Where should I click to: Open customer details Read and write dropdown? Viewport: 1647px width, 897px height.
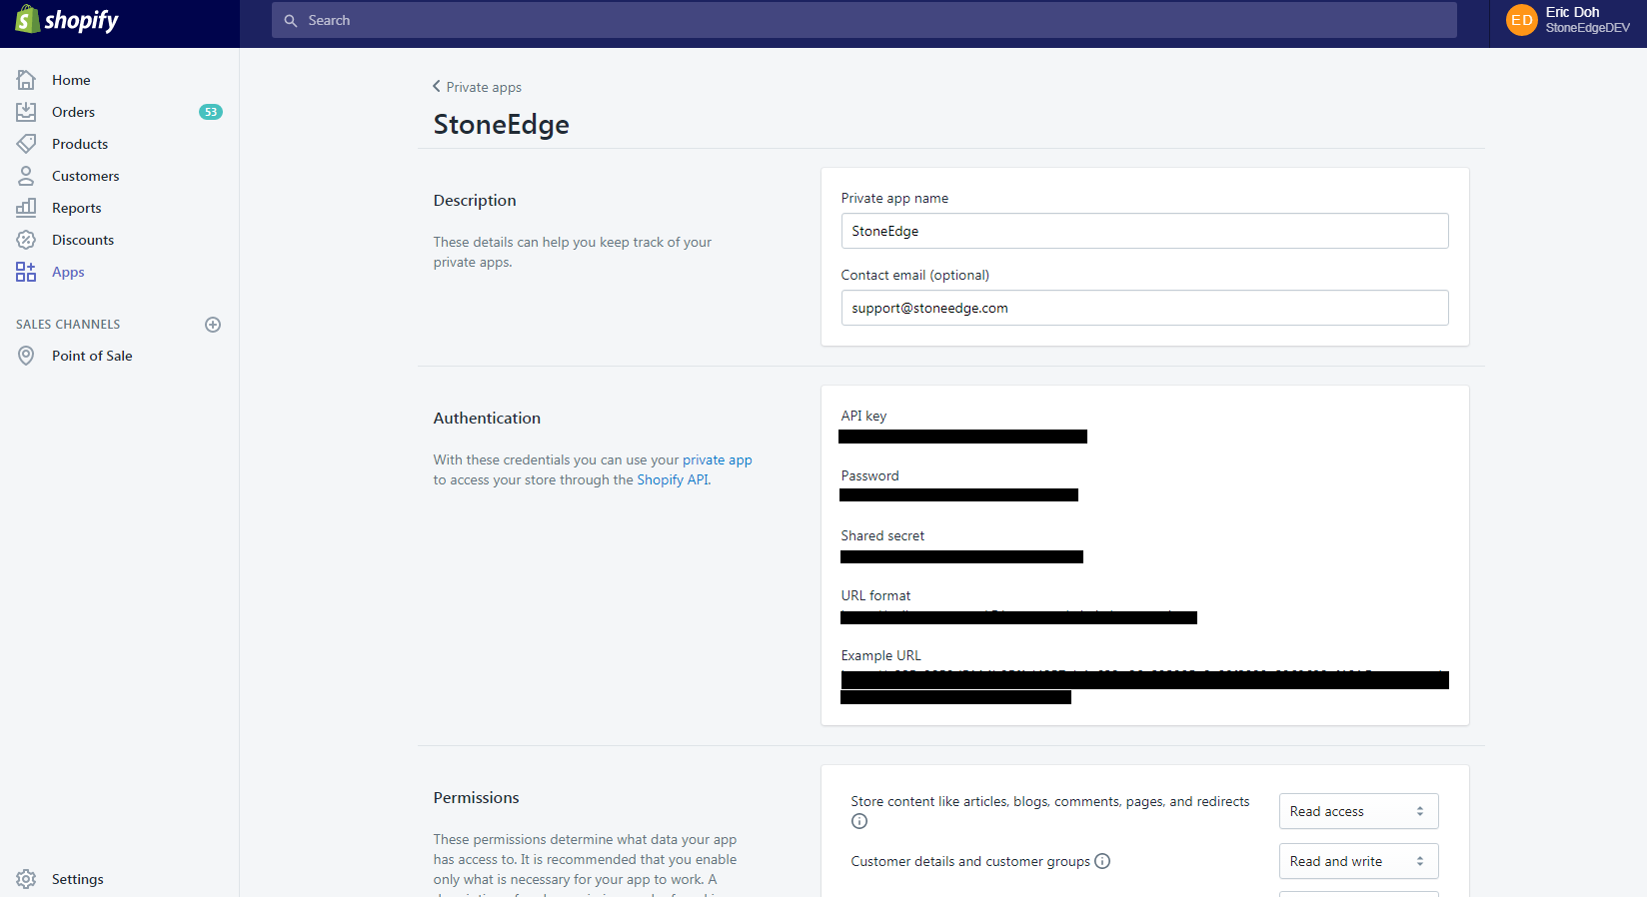1358,861
